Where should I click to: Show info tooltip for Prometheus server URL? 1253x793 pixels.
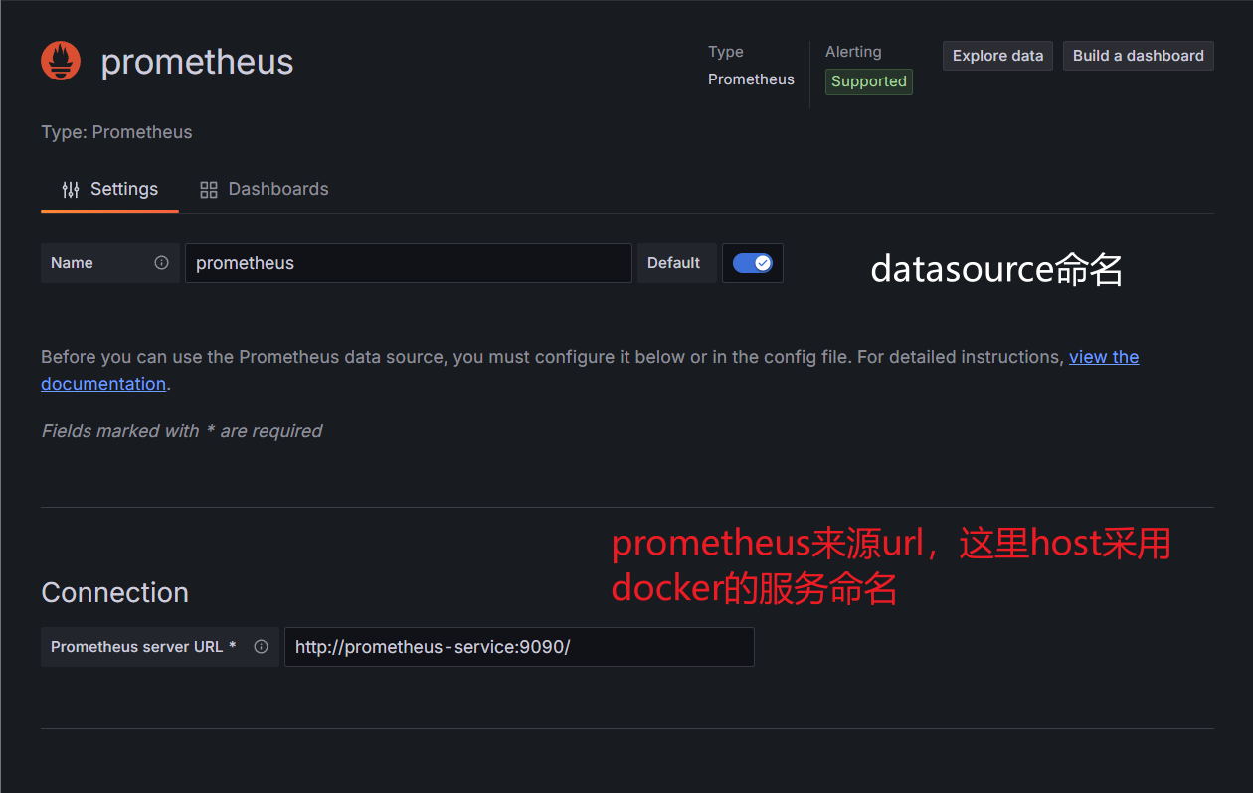click(x=261, y=647)
